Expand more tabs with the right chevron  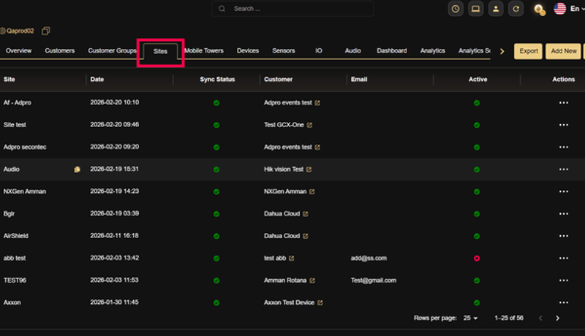click(502, 51)
